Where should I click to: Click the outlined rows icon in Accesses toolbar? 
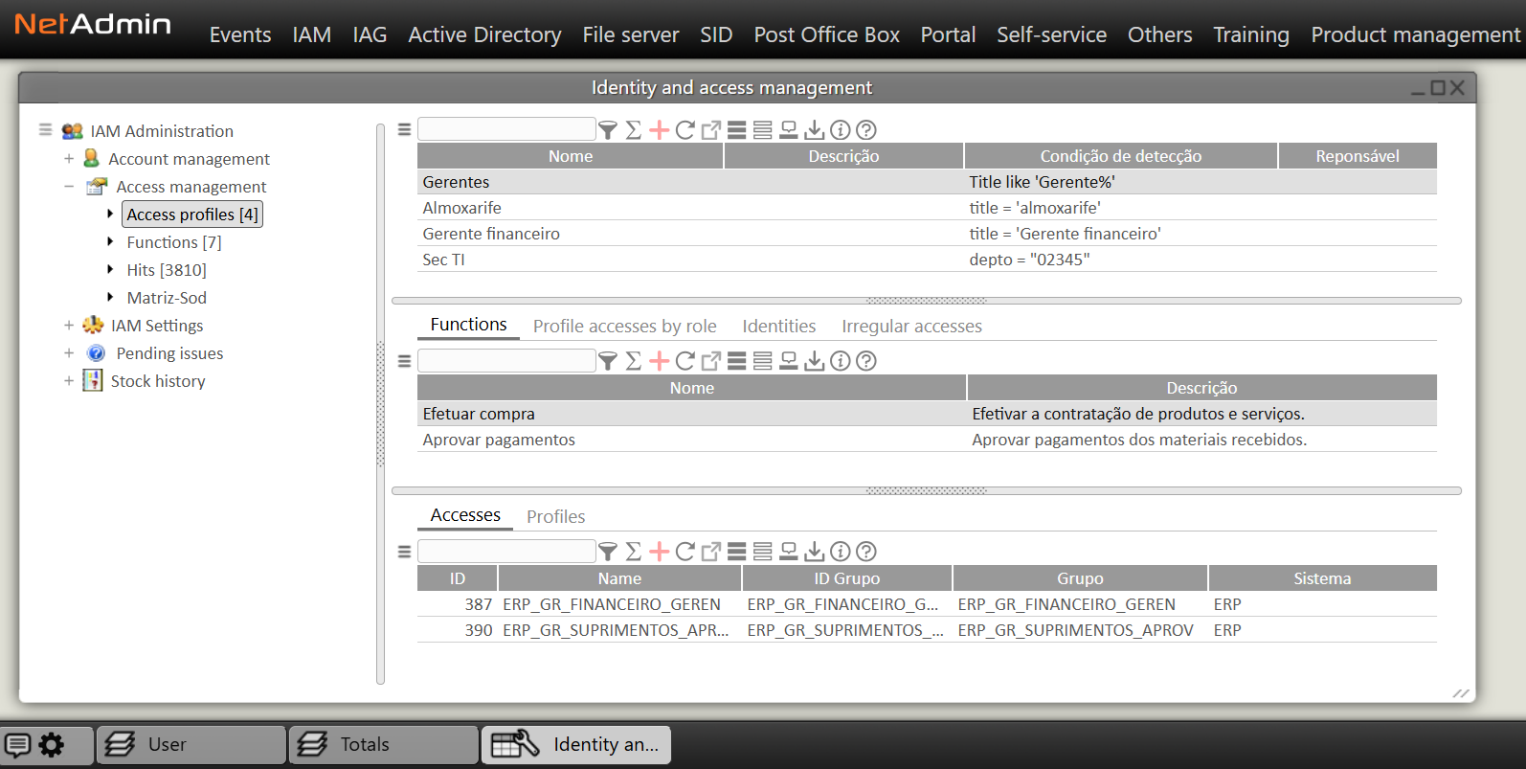tap(763, 551)
